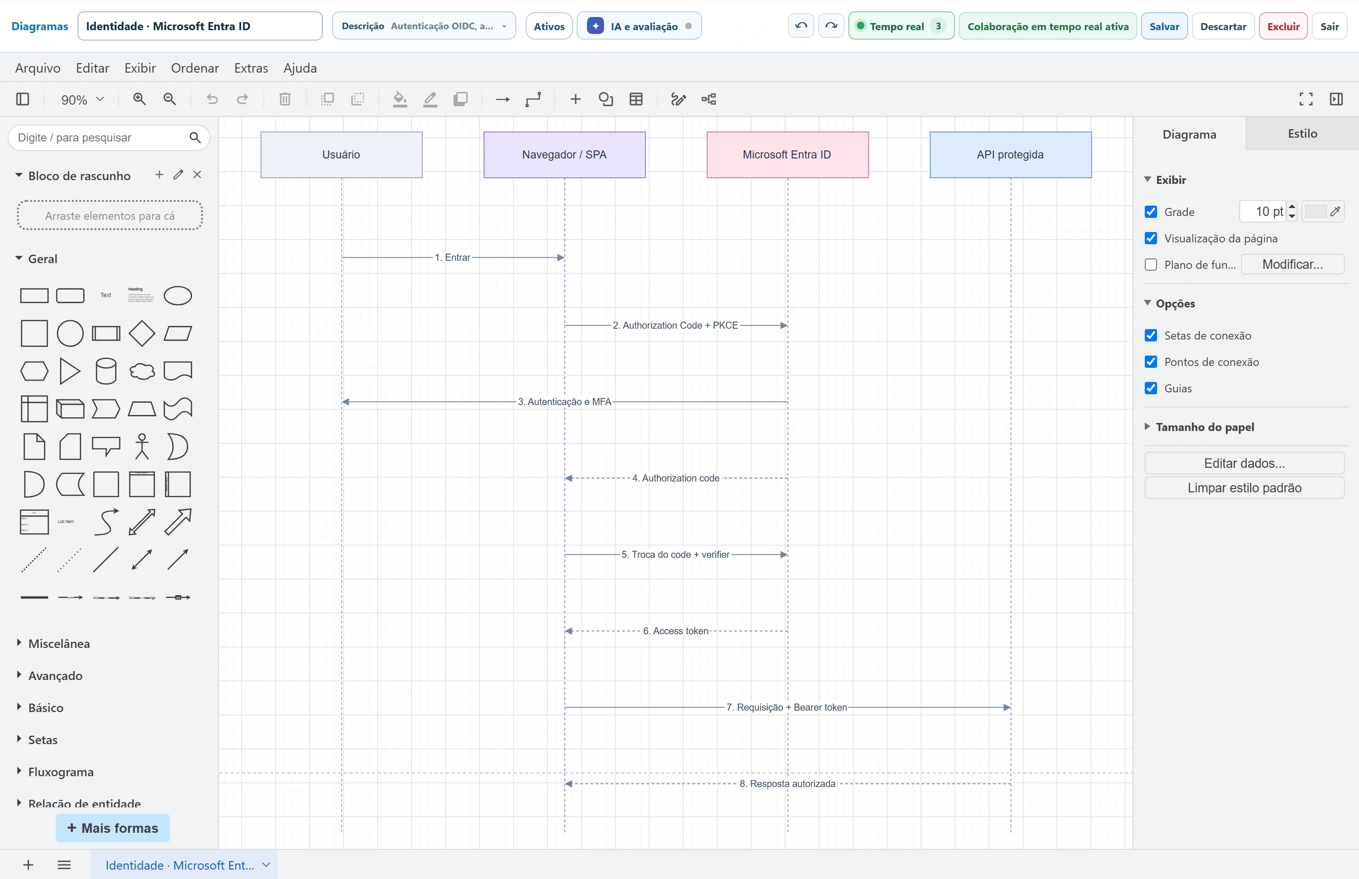This screenshot has height=879, width=1359.
Task: Click the insert plus icon in toolbar
Action: pyautogui.click(x=576, y=100)
